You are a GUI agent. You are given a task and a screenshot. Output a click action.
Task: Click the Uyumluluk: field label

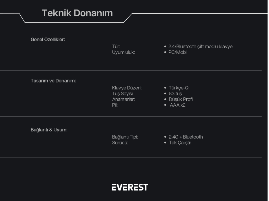pyautogui.click(x=123, y=52)
